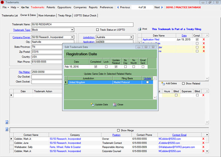Expand the Trademark Type dropdown

72,30
